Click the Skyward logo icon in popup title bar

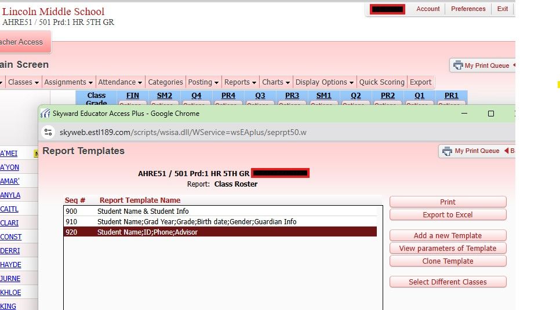click(x=45, y=114)
